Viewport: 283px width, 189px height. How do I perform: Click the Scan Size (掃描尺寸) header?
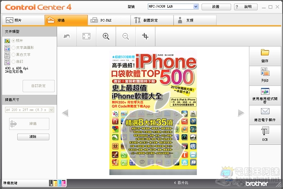[x=12, y=100]
